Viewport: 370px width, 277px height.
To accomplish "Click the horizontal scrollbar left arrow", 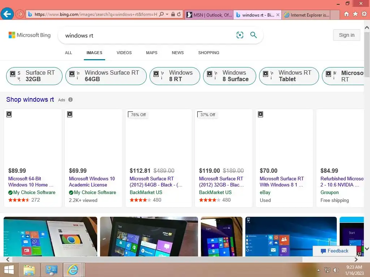I will pyautogui.click(x=8, y=259).
